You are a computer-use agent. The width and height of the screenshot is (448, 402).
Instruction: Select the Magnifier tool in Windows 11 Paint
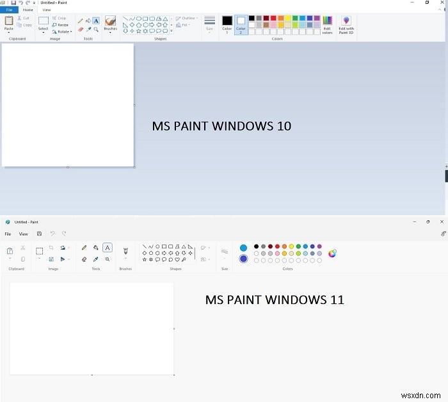pos(108,259)
